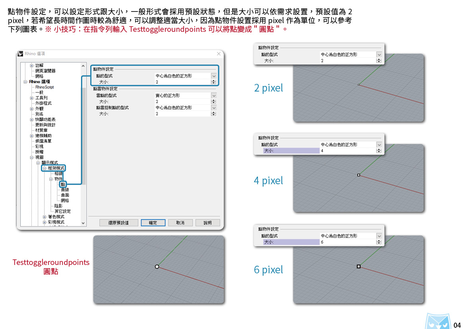Select 曲線 under 物件
This screenshot has width=465, height=329.
(65, 190)
